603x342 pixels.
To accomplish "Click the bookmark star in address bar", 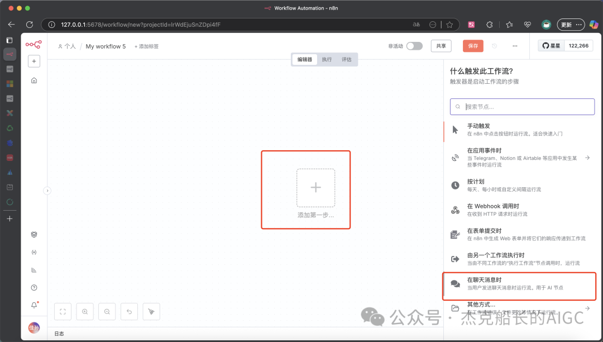I will 449,25.
